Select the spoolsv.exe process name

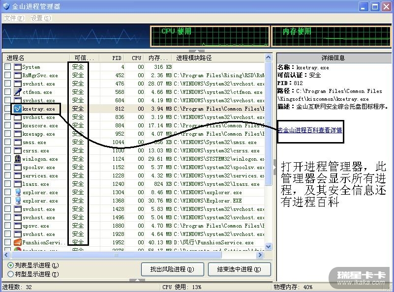point(38,168)
